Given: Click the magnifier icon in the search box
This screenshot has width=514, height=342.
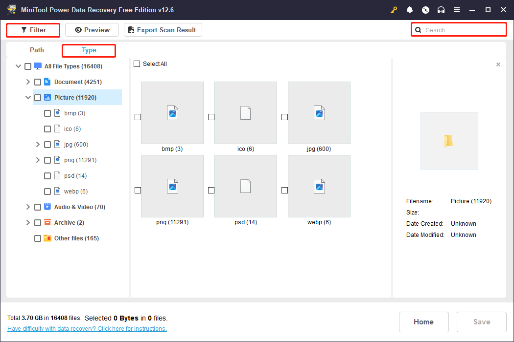Looking at the screenshot, I should pyautogui.click(x=418, y=29).
